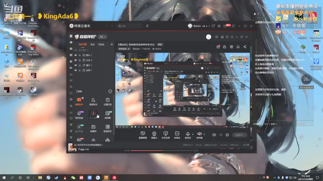Hide the 窗口 1 source layer
323x181 pixels.
pyautogui.click(x=76, y=65)
